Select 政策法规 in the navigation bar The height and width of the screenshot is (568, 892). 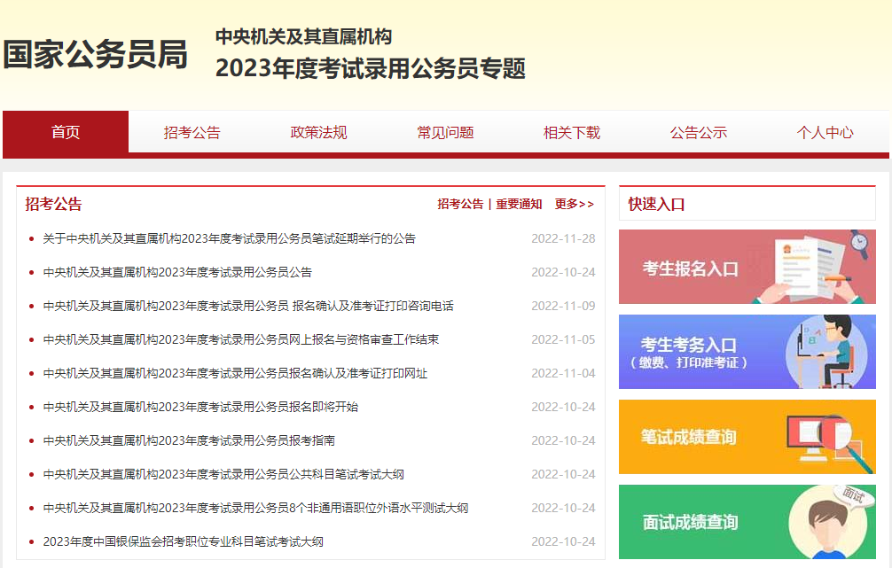pos(318,132)
